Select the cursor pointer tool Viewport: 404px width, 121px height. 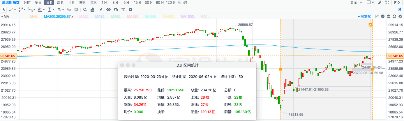tap(4, 10)
